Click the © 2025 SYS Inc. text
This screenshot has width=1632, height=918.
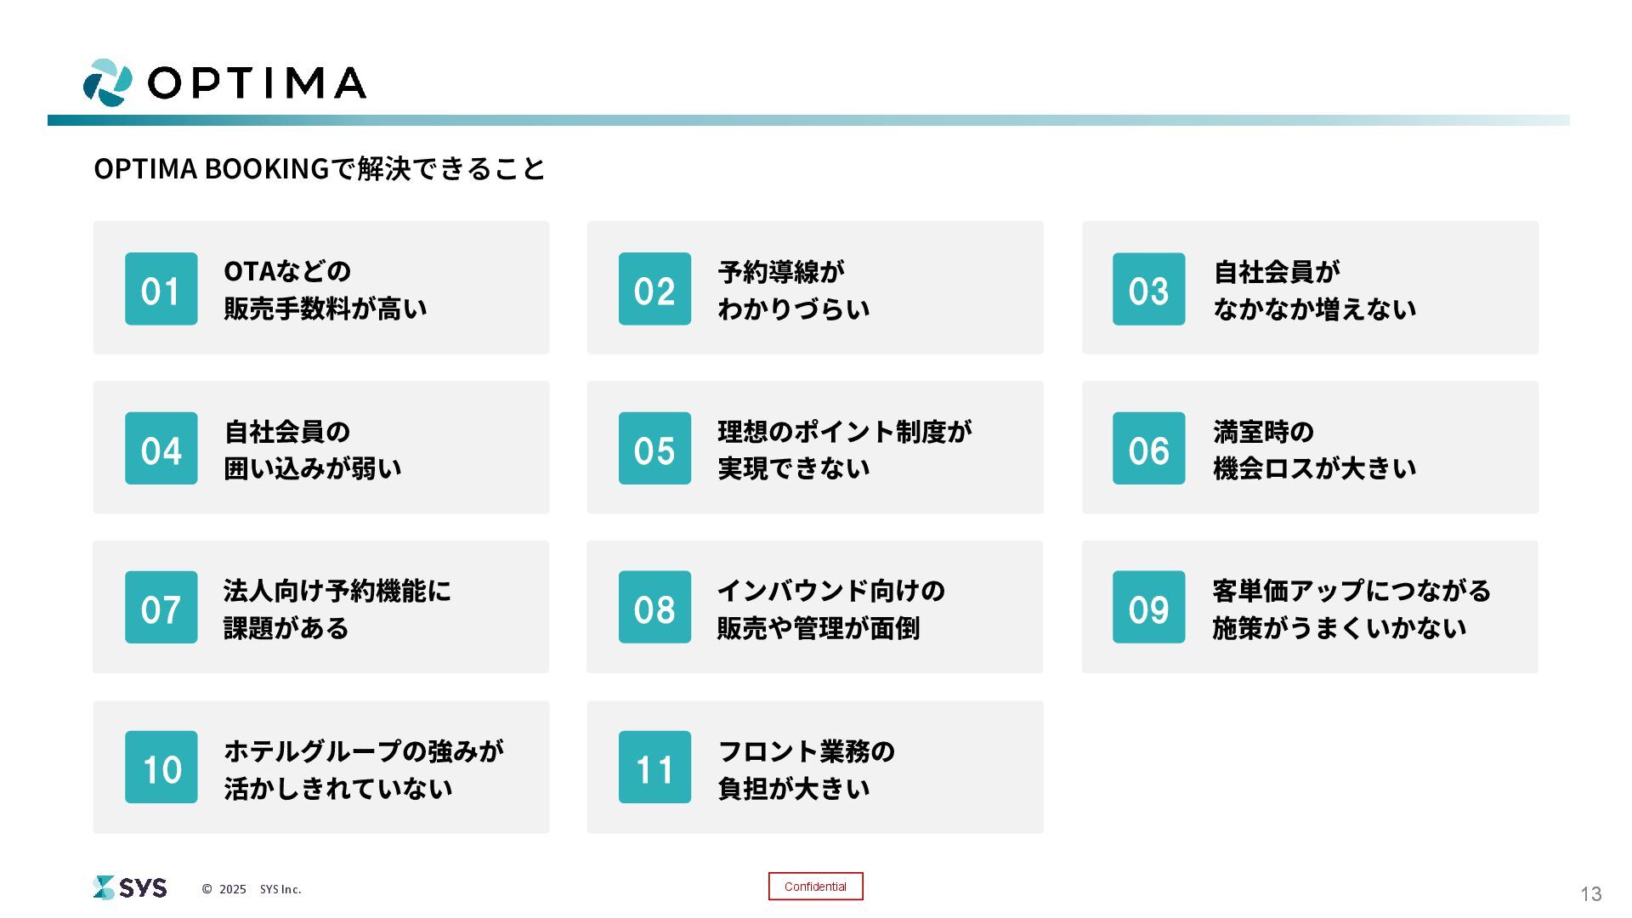tap(252, 889)
